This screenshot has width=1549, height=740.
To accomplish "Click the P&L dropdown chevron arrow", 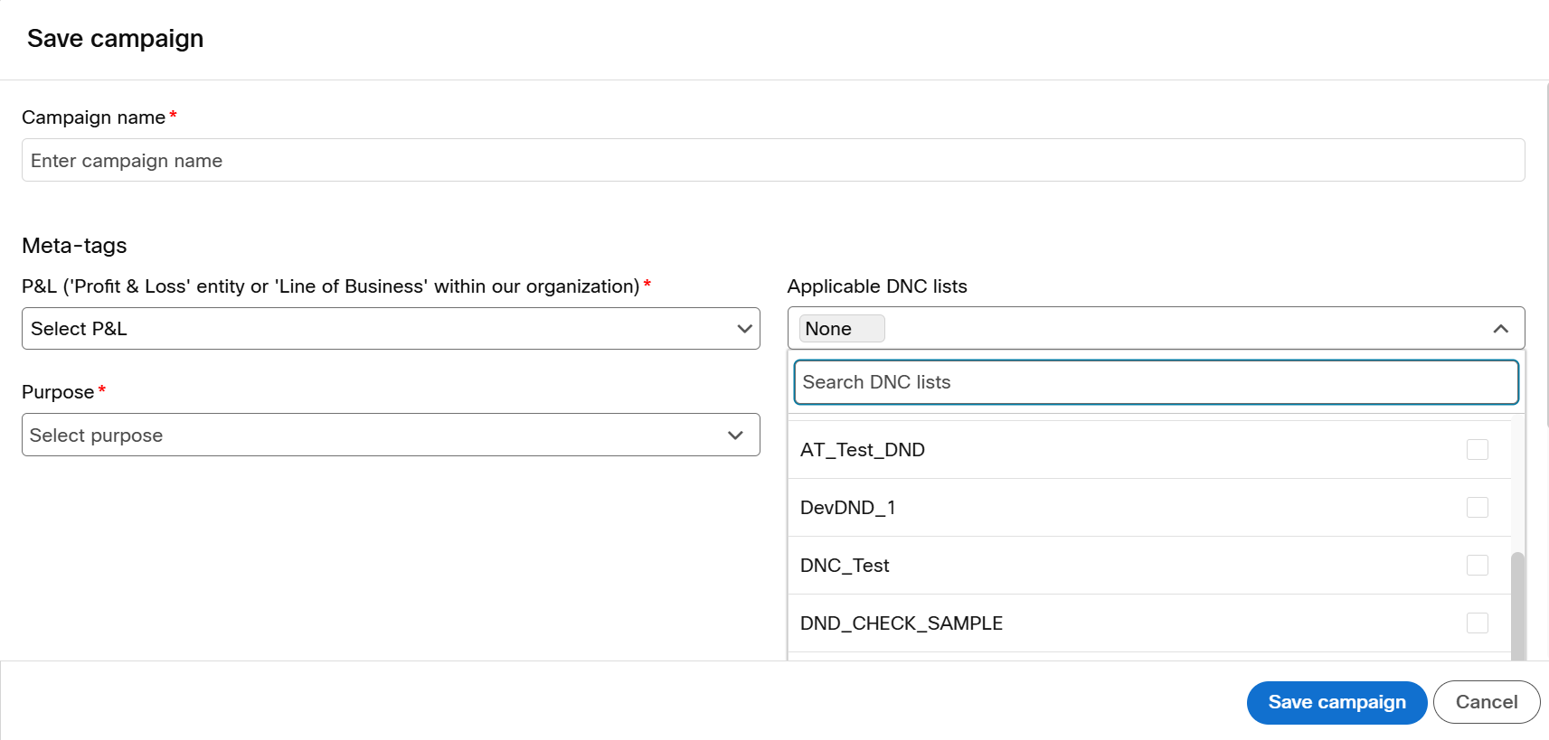I will 744,329.
